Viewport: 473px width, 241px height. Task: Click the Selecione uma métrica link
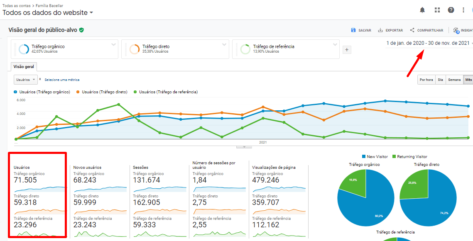(62, 80)
